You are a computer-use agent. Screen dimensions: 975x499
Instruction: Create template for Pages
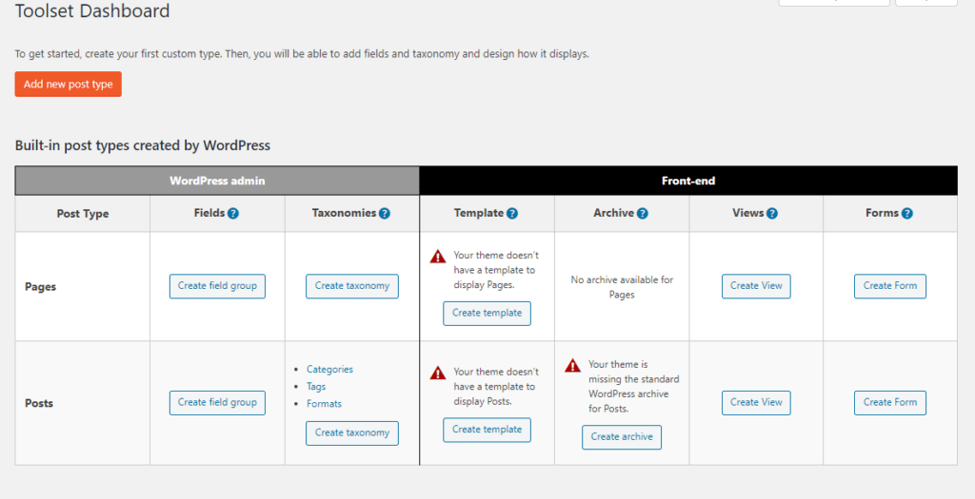[x=487, y=314]
